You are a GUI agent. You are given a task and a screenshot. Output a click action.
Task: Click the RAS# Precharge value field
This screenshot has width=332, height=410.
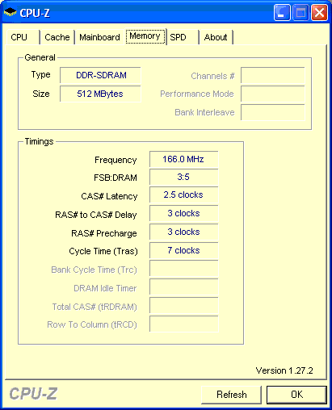tap(183, 232)
